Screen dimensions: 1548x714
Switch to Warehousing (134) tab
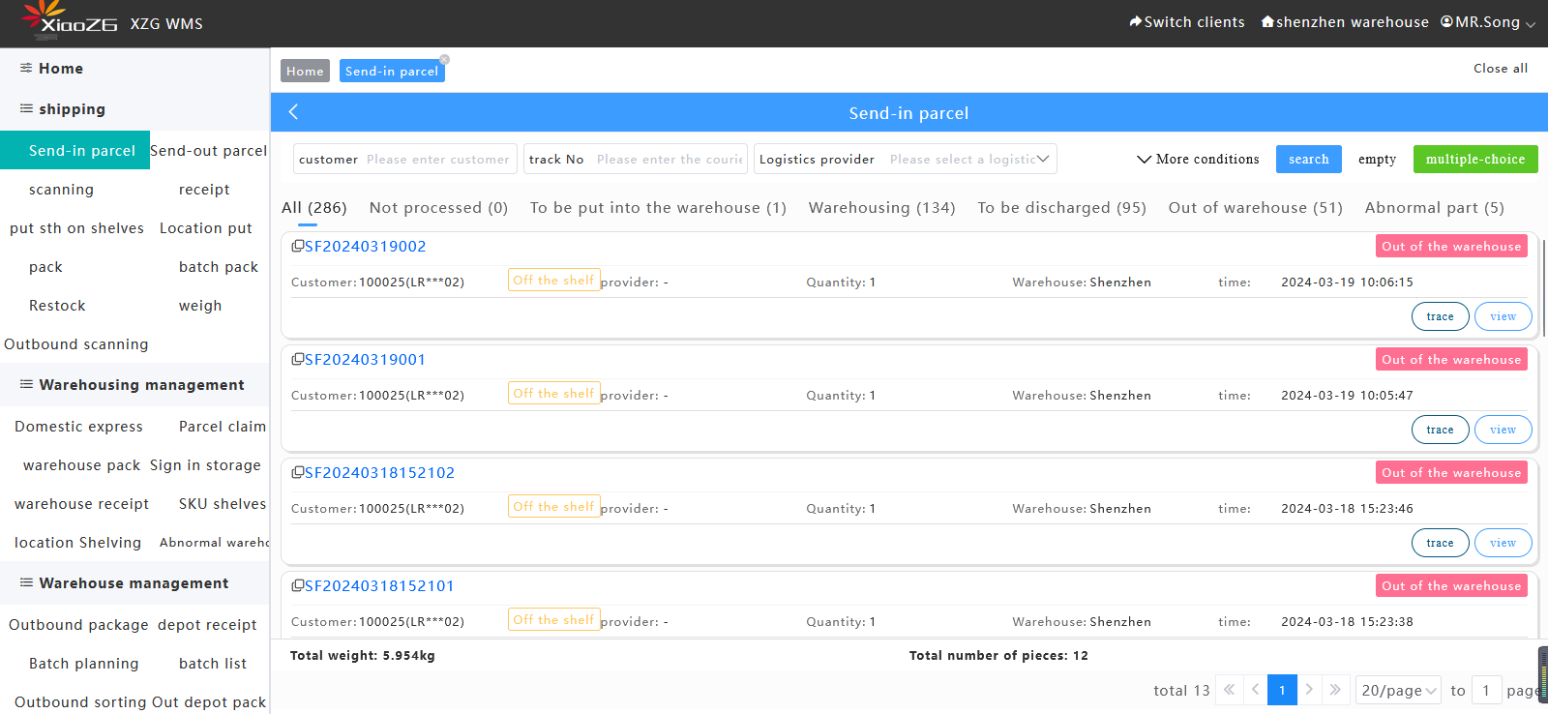881,208
